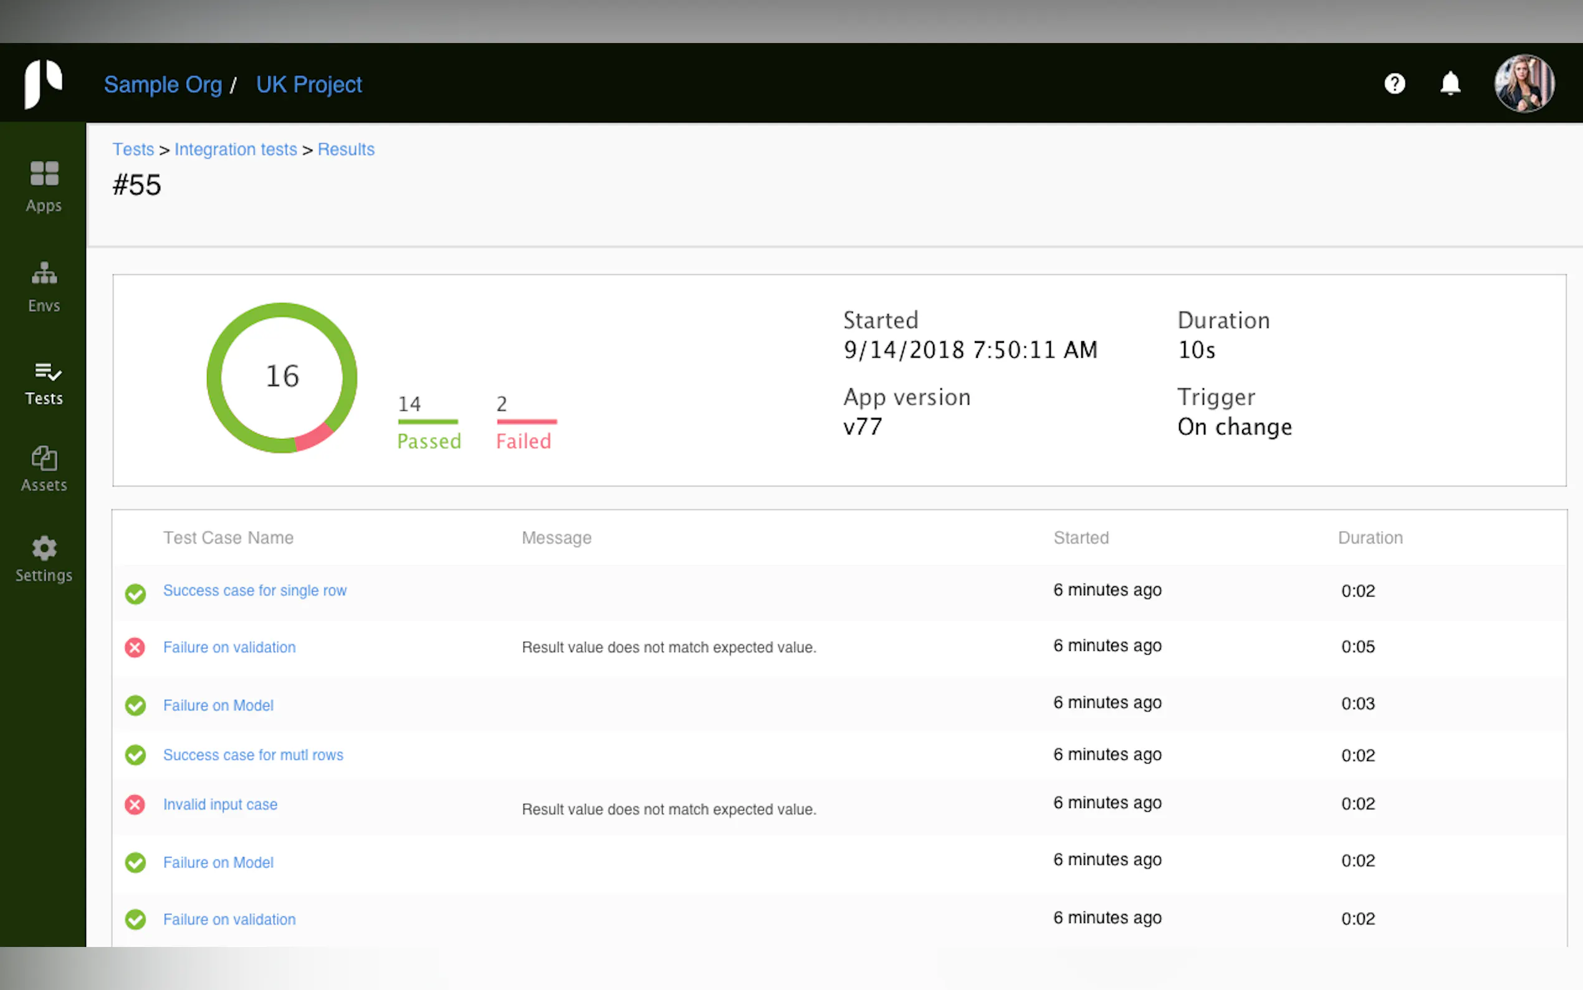
Task: Click the Results breadcrumb link
Action: pos(345,149)
